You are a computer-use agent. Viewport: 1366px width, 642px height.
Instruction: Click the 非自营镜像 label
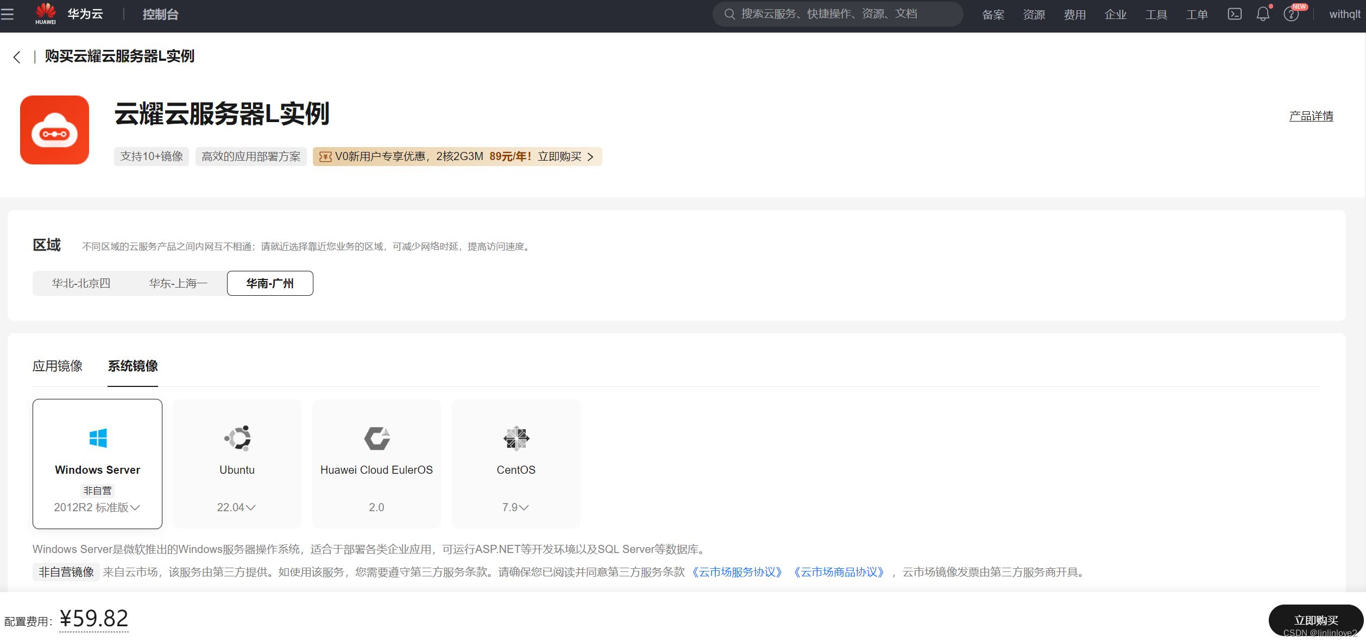(x=66, y=572)
